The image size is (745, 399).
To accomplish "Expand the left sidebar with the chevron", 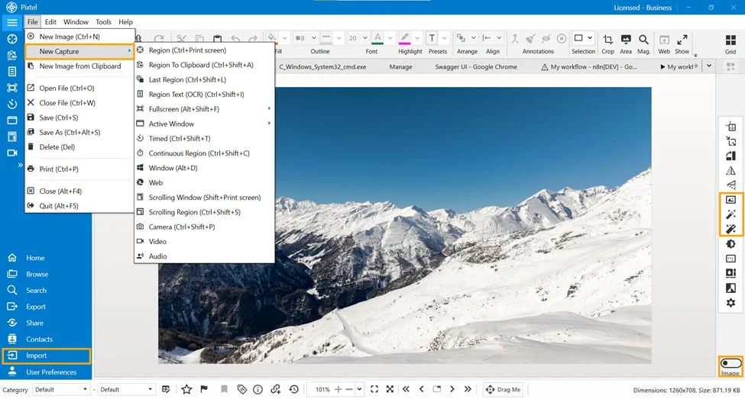I will point(20,165).
